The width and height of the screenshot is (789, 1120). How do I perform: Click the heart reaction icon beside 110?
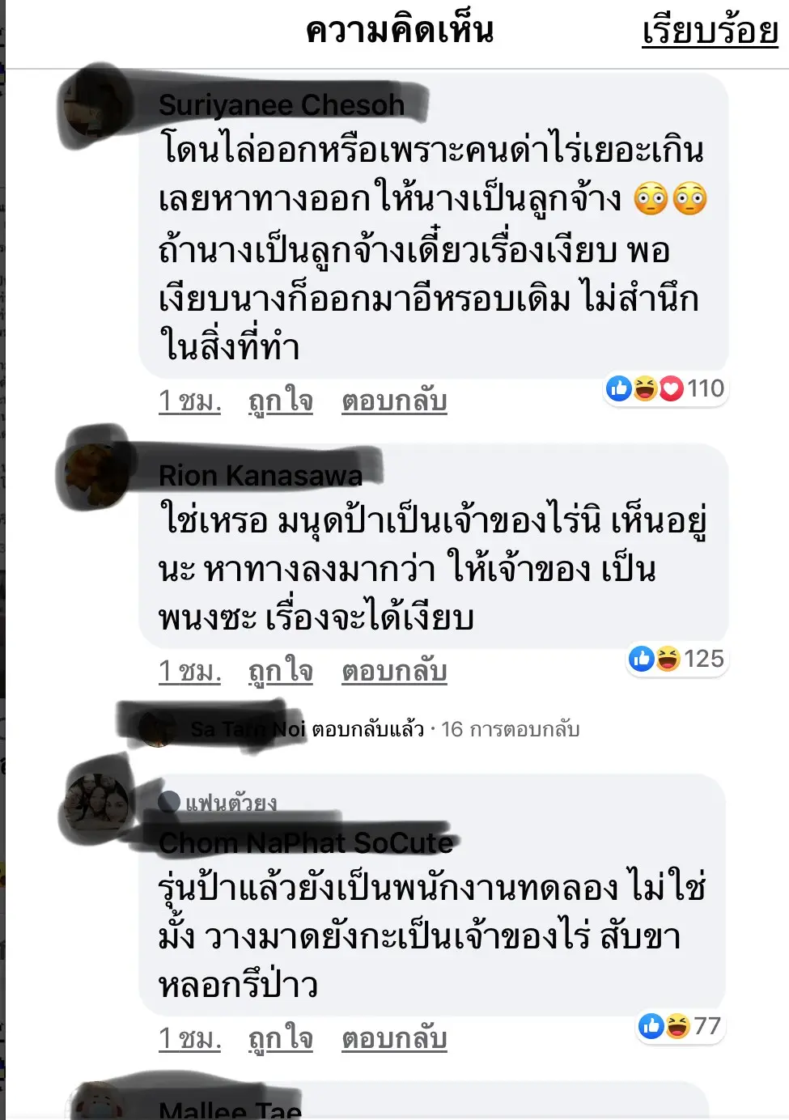(672, 389)
